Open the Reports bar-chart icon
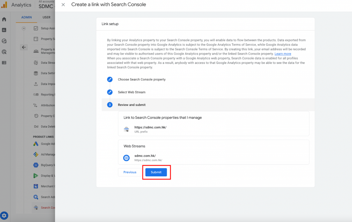 tap(4, 30)
